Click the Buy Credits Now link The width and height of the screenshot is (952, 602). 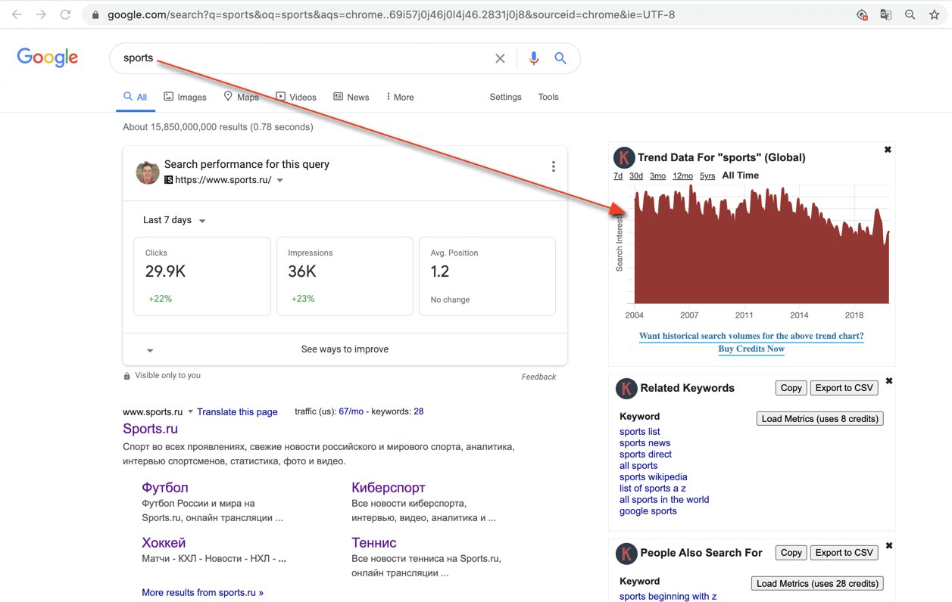(751, 349)
